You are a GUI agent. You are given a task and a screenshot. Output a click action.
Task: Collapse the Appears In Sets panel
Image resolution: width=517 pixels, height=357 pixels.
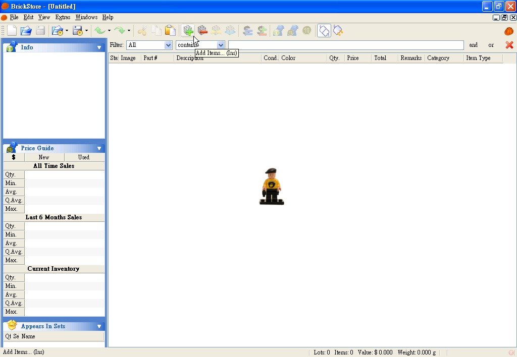(99, 327)
